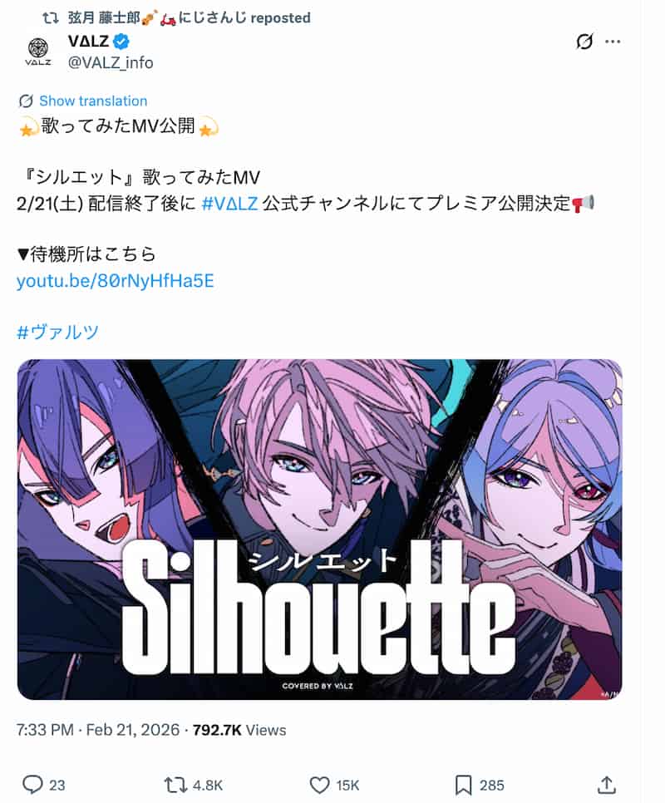Screen dimensions: 665x803
Task: Click the reply speech bubble icon
Action: [x=32, y=785]
